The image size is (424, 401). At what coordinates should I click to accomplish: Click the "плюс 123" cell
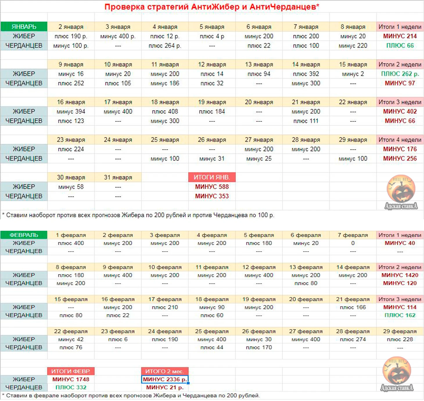[71, 121]
